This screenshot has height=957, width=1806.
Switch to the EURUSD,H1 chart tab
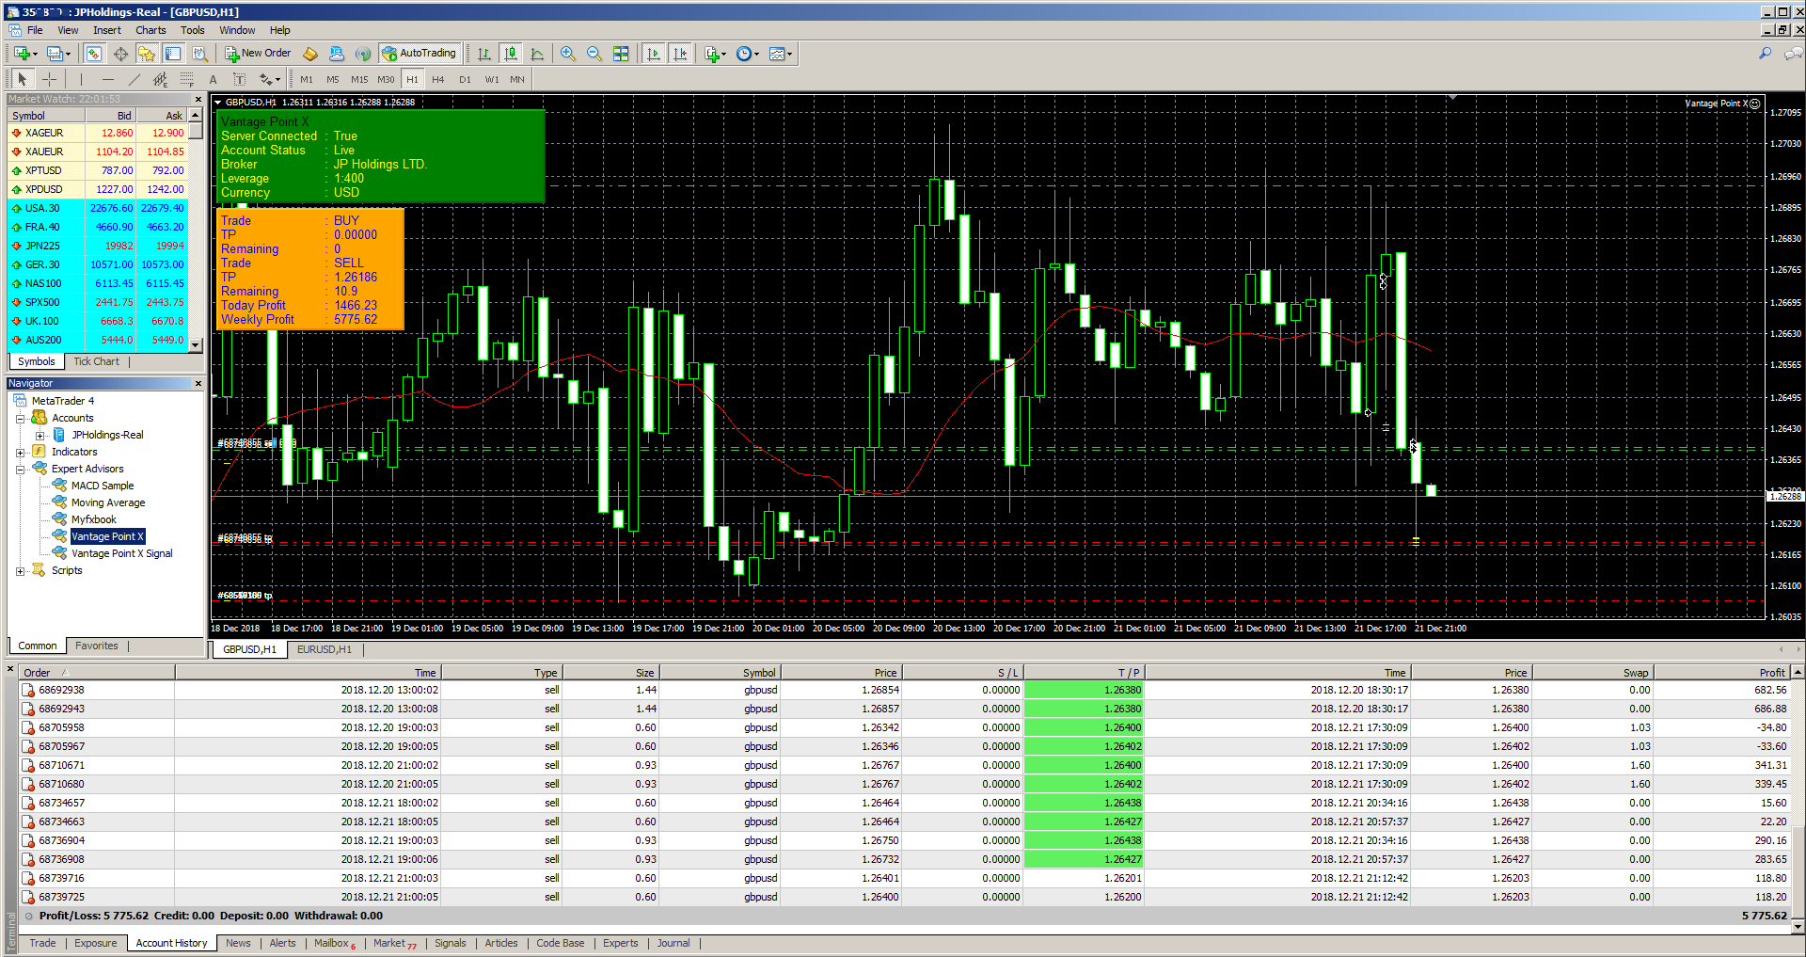click(324, 649)
